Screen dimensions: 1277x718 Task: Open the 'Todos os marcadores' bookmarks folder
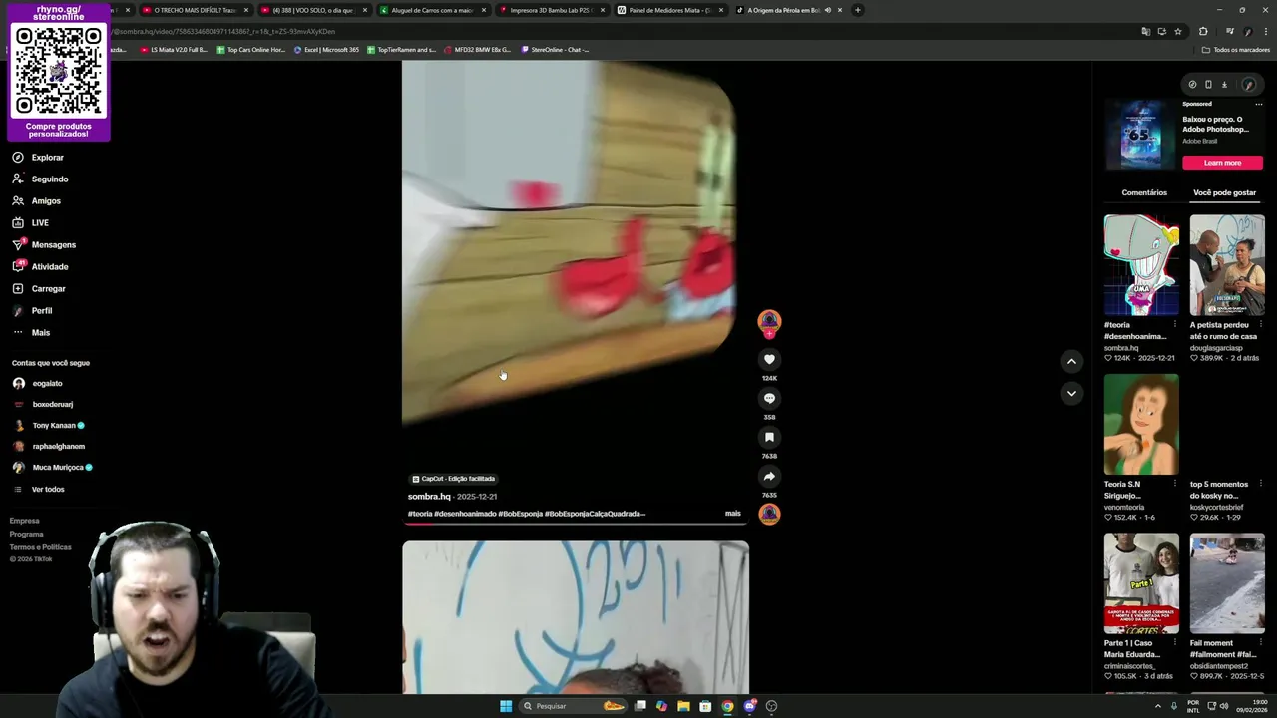[x=1236, y=50]
